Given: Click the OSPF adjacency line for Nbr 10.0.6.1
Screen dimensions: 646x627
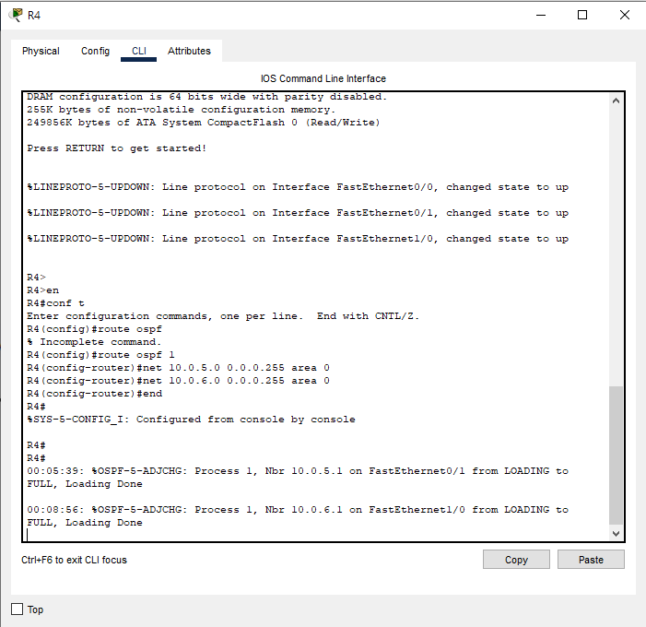Looking at the screenshot, I should [x=298, y=516].
